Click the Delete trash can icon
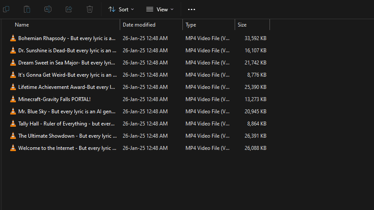Viewport: 374px width, 210px height. 90,9
